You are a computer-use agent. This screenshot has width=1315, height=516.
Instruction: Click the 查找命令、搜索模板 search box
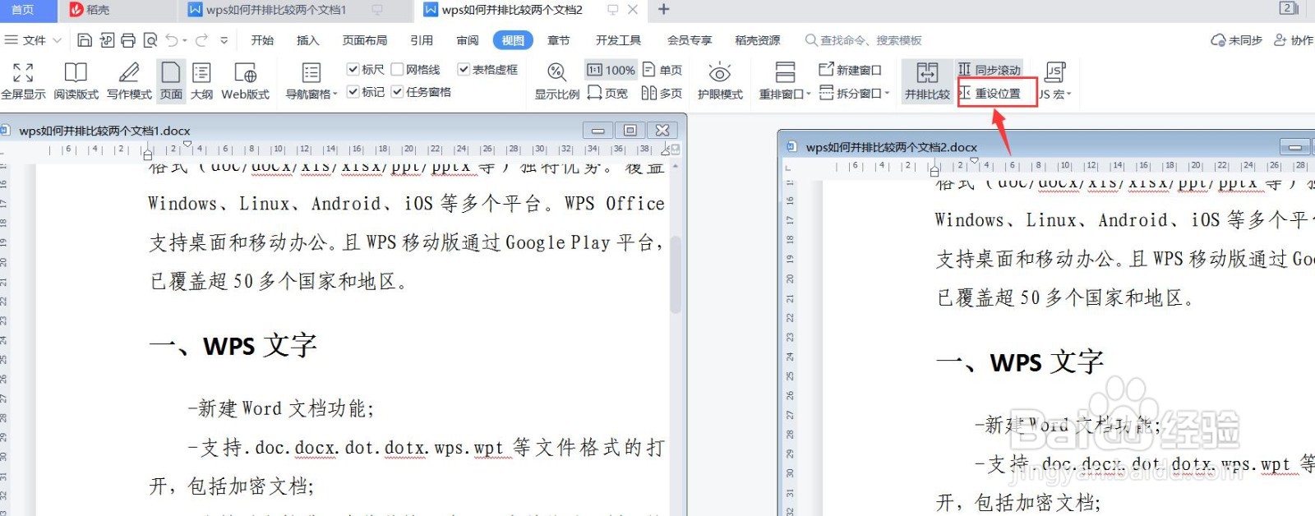pyautogui.click(x=864, y=39)
